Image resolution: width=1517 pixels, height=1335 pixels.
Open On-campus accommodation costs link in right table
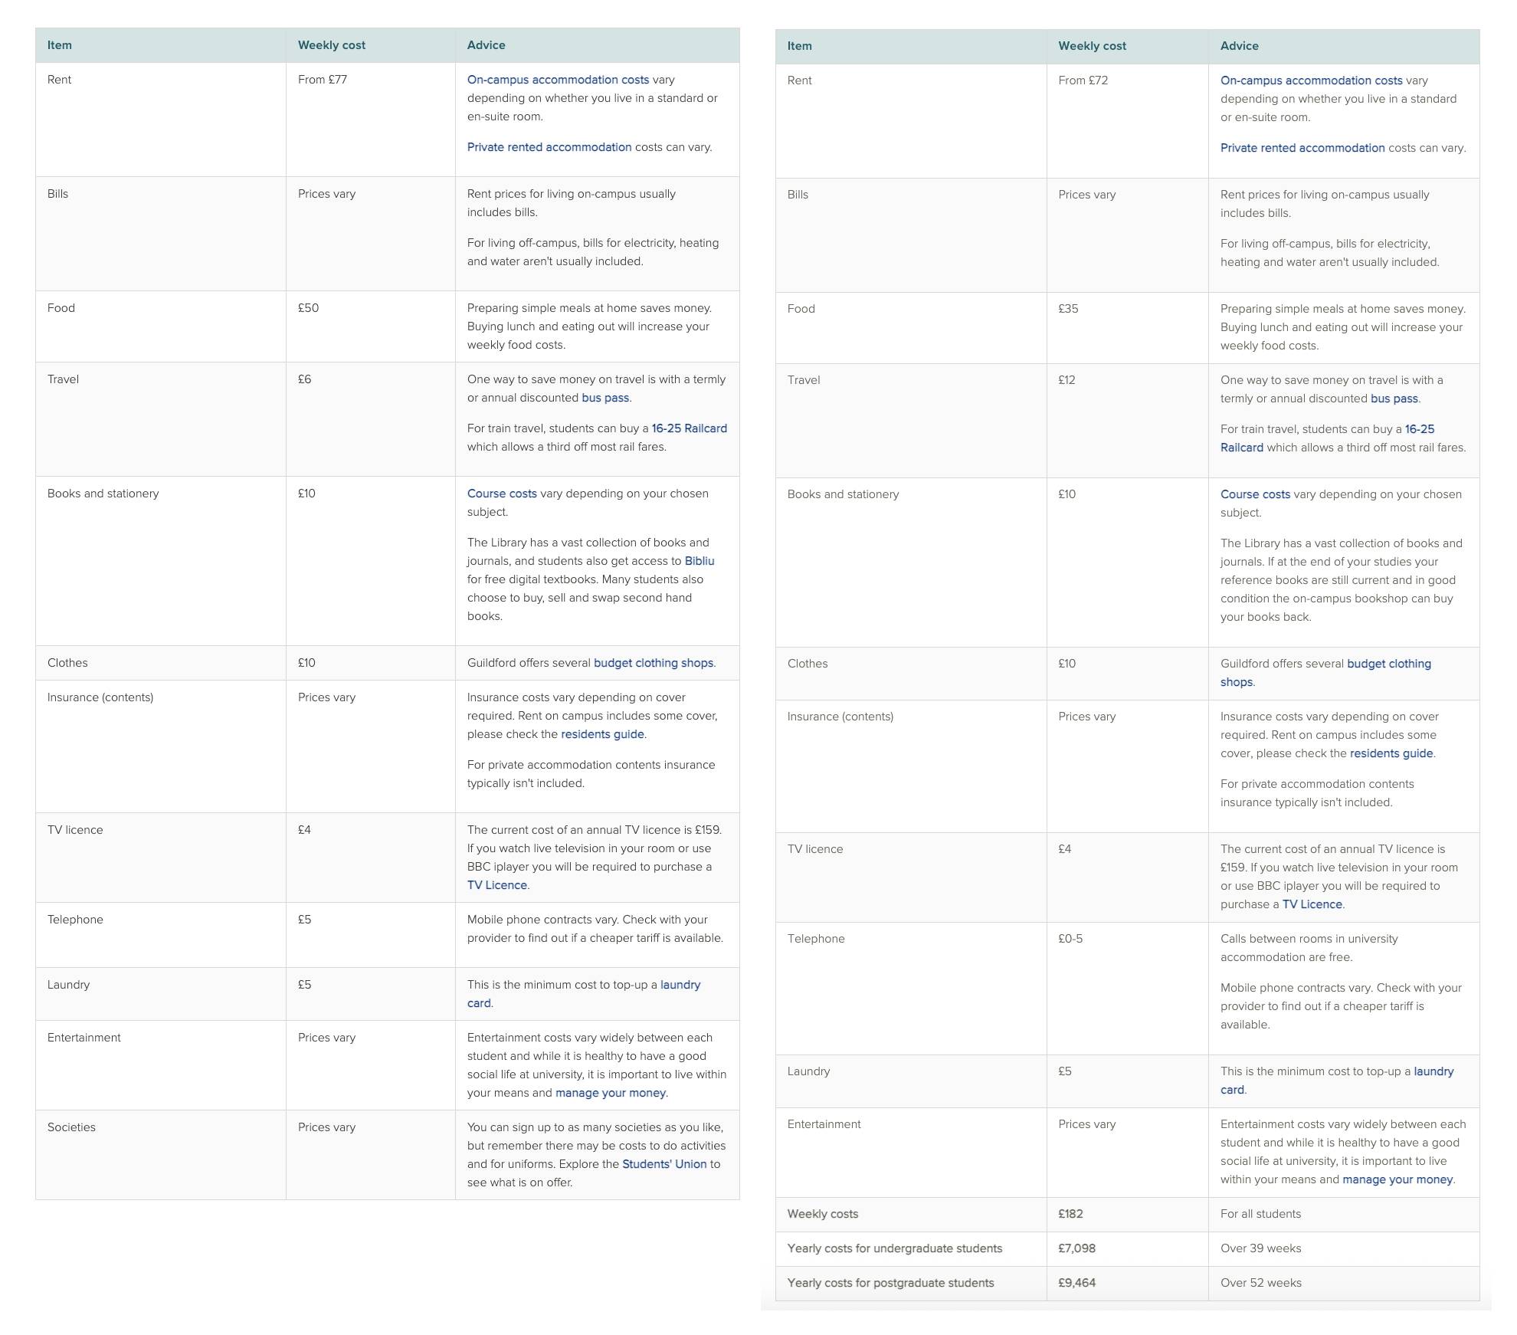click(x=1311, y=80)
